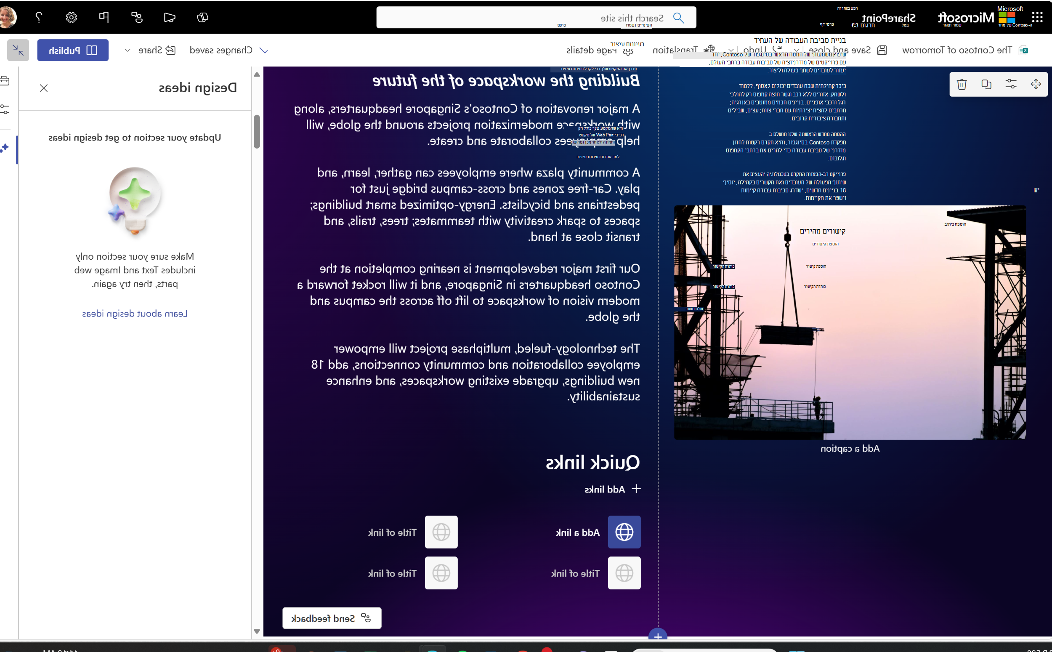1052x652 pixels.
Task: Open the Copilot icon in header
Action: [202, 17]
